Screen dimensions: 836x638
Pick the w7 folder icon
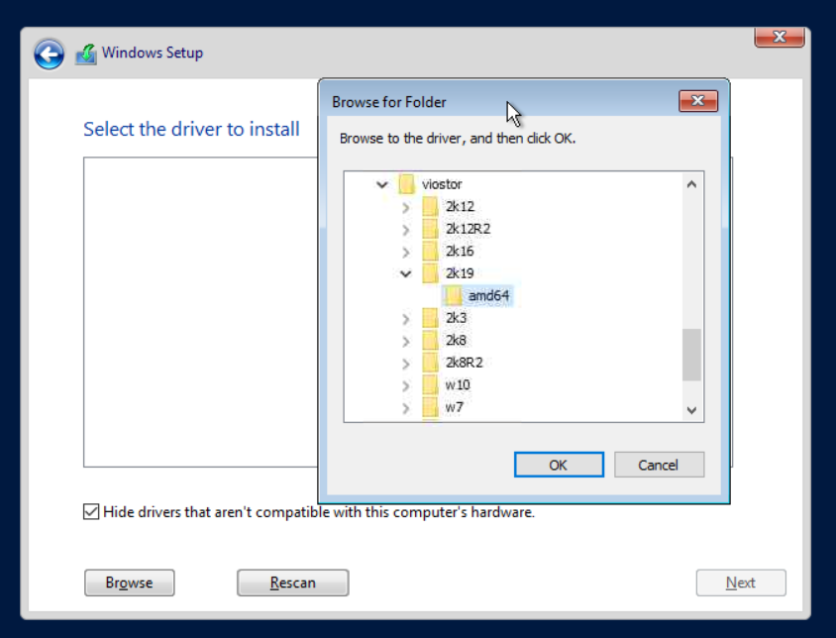pyautogui.click(x=430, y=407)
